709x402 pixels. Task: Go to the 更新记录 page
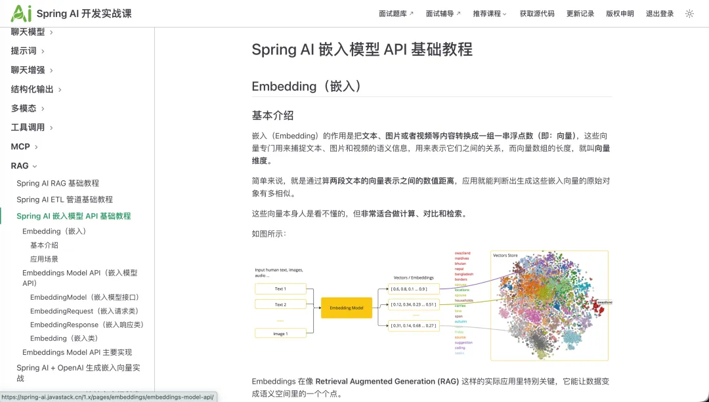[x=580, y=14]
